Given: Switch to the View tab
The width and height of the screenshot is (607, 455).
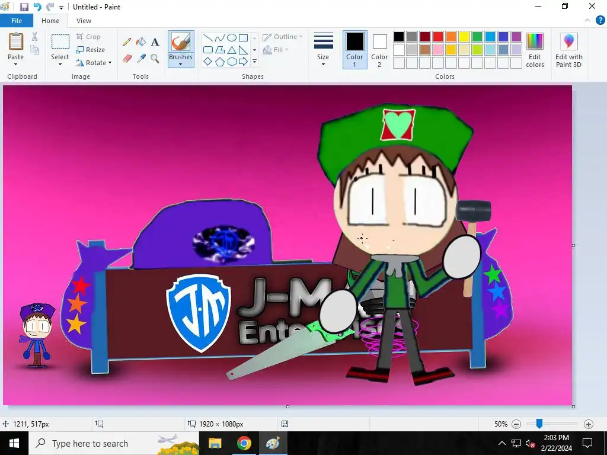Looking at the screenshot, I should (84, 21).
